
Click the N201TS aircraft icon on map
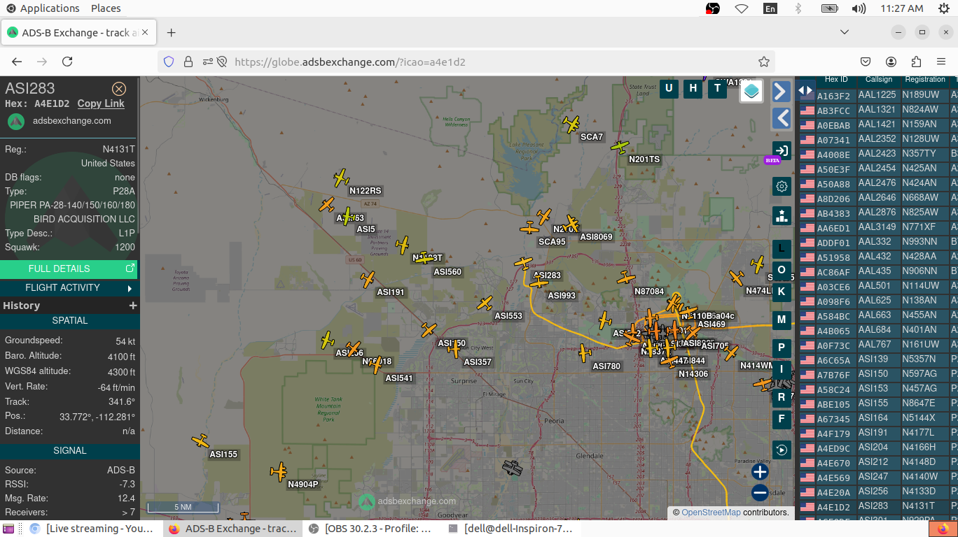pyautogui.click(x=620, y=147)
